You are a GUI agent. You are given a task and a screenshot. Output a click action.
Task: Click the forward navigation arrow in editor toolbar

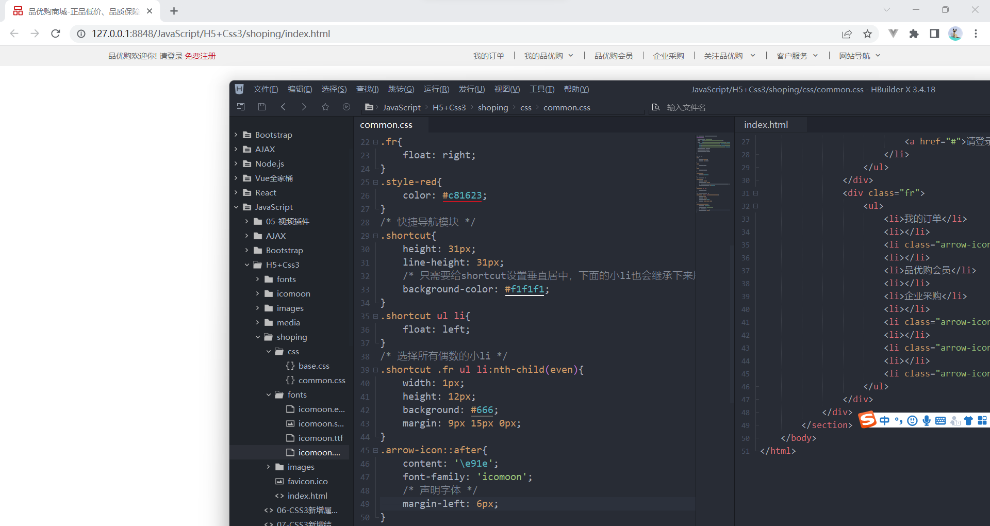(x=304, y=107)
